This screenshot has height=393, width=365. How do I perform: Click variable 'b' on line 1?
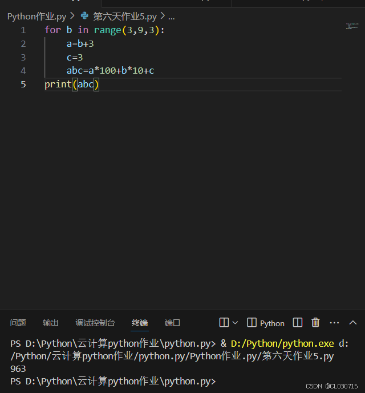pyautogui.click(x=70, y=30)
